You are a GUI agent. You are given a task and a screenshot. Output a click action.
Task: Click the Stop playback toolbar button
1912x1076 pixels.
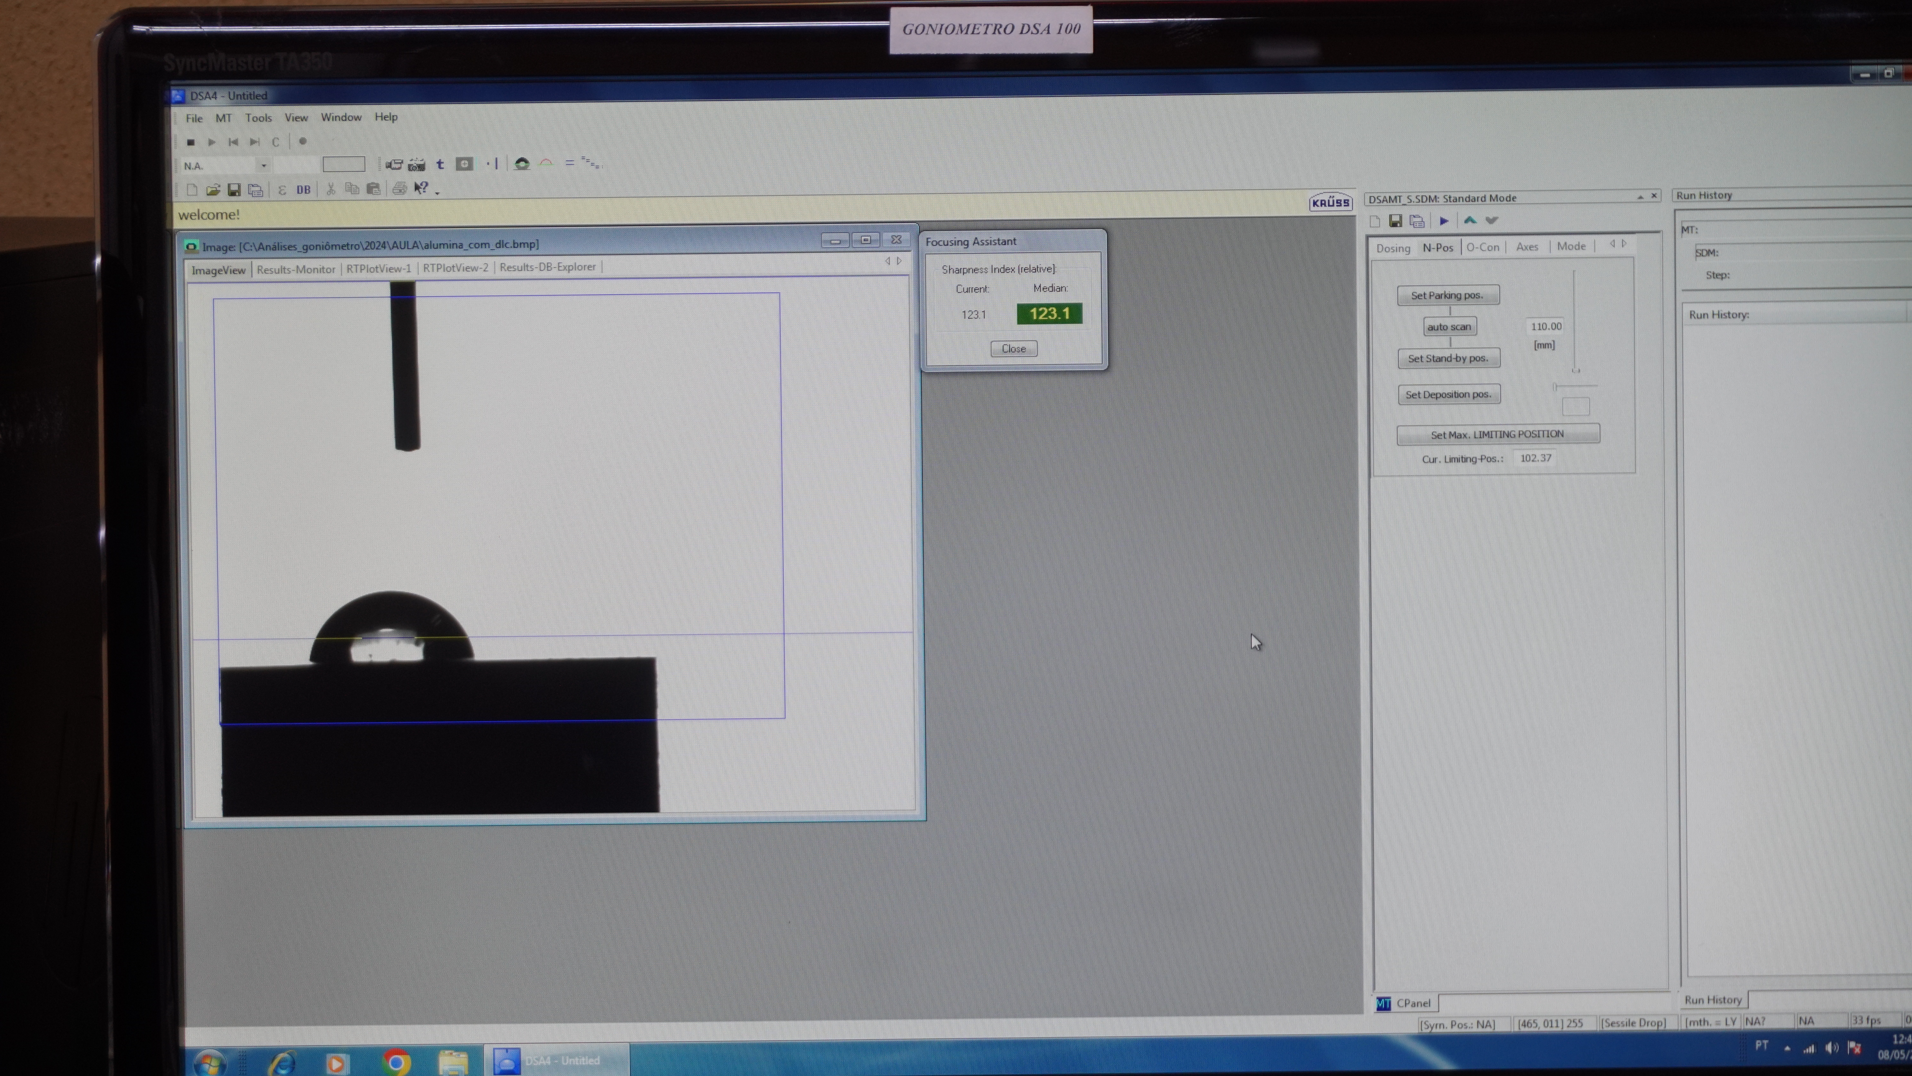coord(191,142)
